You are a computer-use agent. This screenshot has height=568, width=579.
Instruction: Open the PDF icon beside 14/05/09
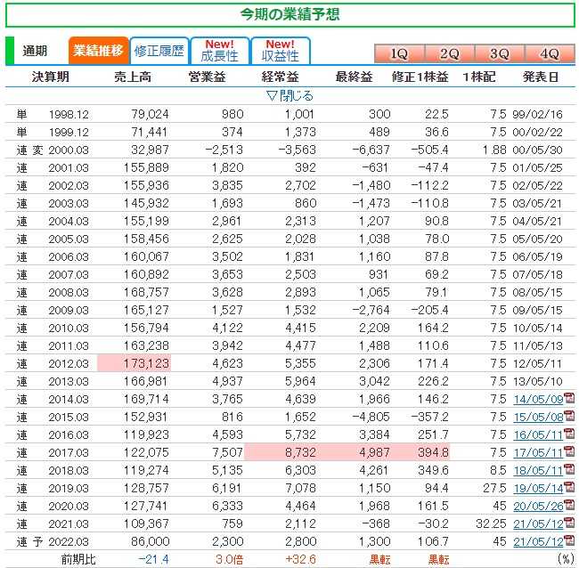pyautogui.click(x=568, y=398)
